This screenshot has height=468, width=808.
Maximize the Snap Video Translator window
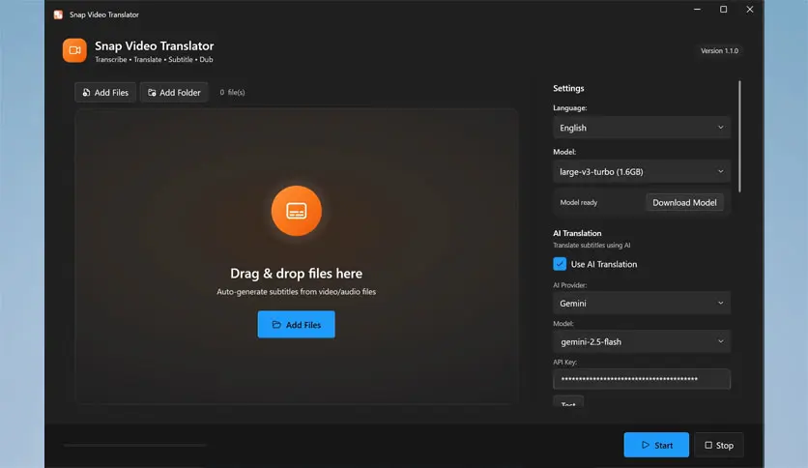pyautogui.click(x=724, y=10)
